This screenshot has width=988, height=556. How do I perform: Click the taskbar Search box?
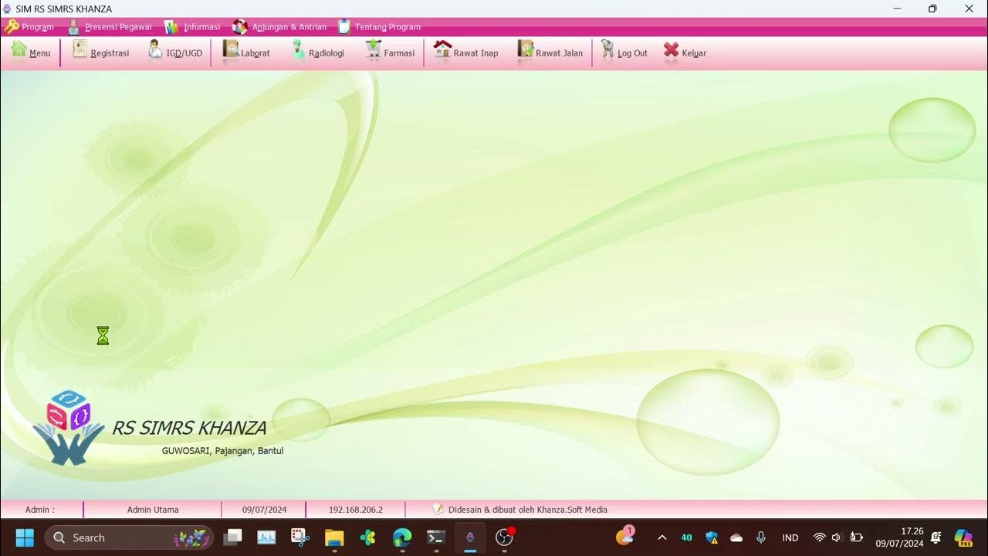pos(129,537)
